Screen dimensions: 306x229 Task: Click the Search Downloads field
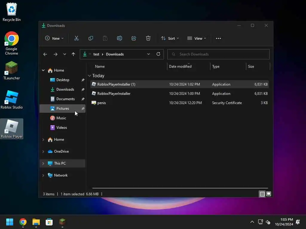[x=218, y=54]
